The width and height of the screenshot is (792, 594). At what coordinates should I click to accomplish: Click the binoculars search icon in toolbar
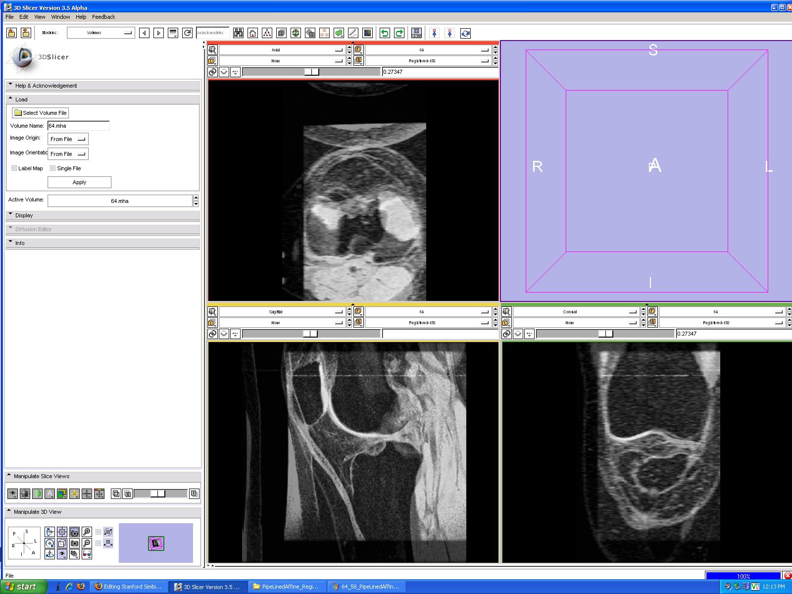(x=239, y=33)
